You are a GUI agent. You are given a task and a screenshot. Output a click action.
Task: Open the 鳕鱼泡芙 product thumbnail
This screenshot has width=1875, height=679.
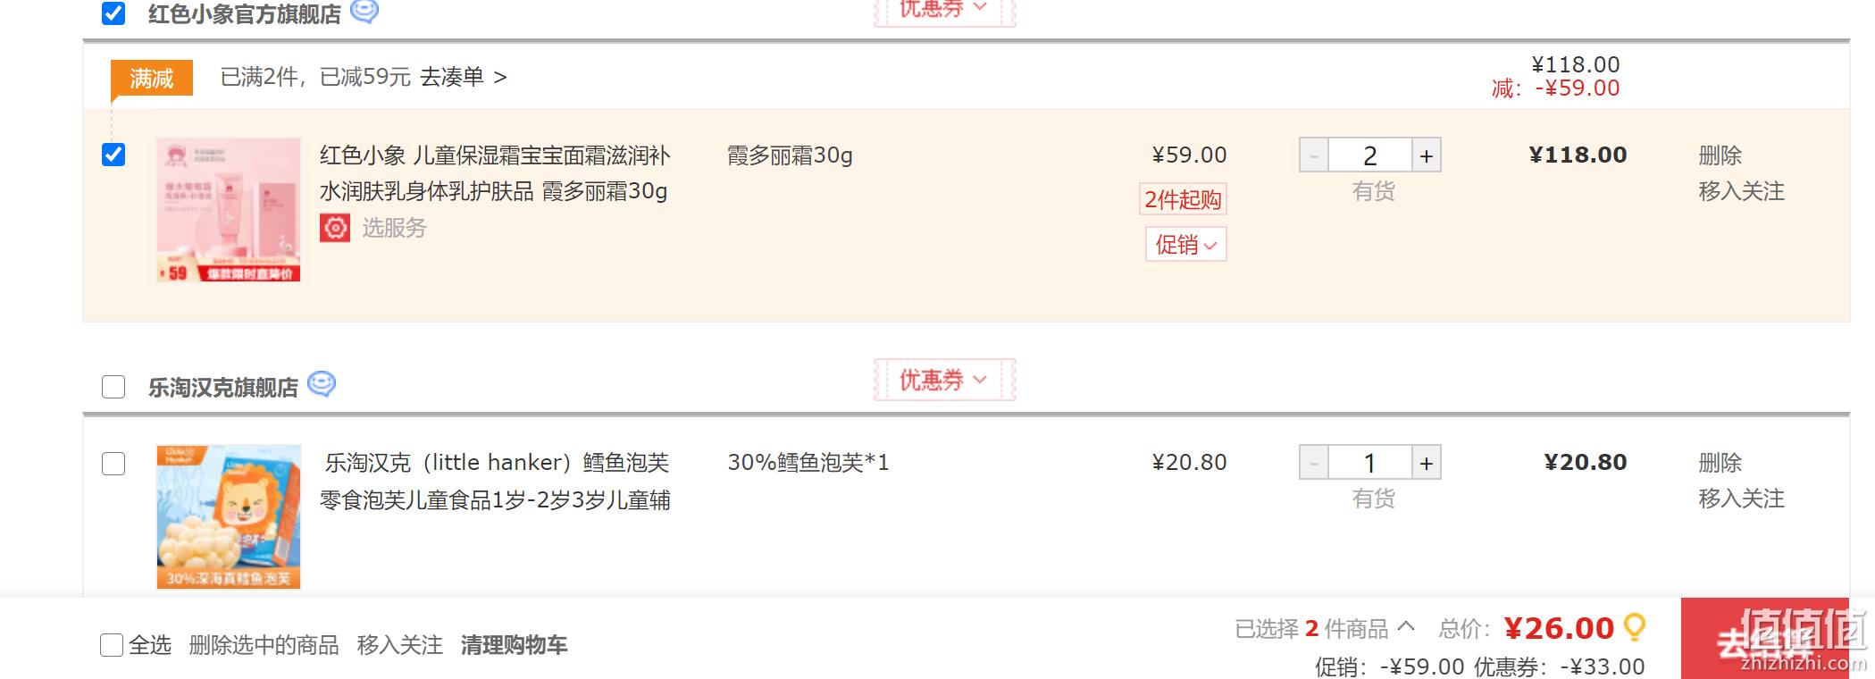click(x=229, y=517)
